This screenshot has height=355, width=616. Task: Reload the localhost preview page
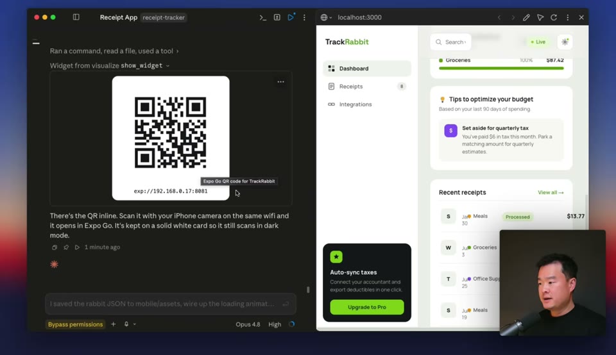coord(554,18)
